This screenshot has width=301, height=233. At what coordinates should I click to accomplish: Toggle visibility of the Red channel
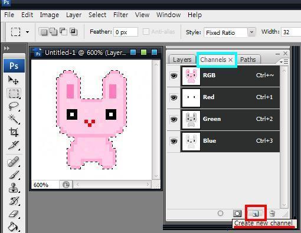point(174,97)
